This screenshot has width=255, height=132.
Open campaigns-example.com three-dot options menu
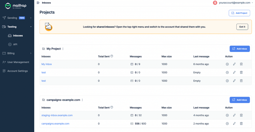point(82,100)
